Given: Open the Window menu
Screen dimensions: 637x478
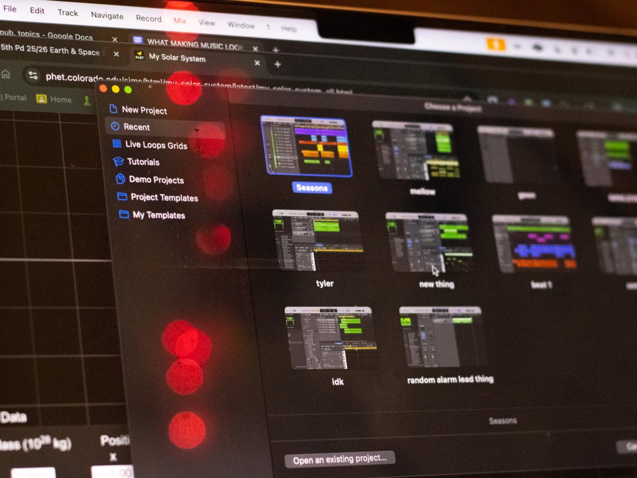Looking at the screenshot, I should [241, 25].
